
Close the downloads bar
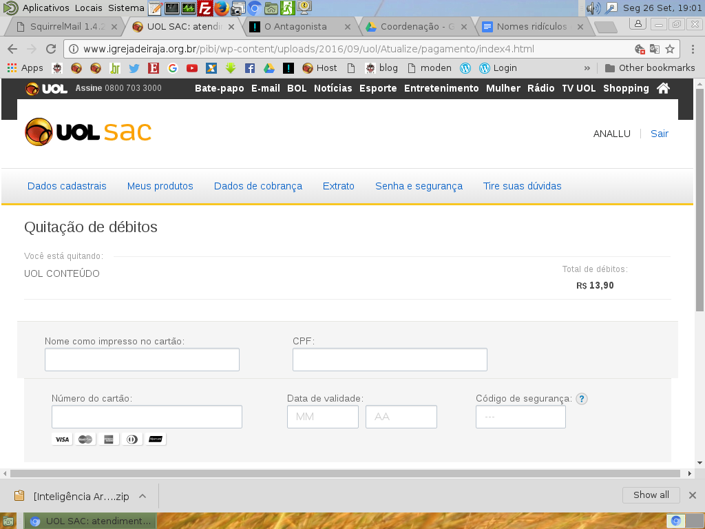pyautogui.click(x=693, y=495)
